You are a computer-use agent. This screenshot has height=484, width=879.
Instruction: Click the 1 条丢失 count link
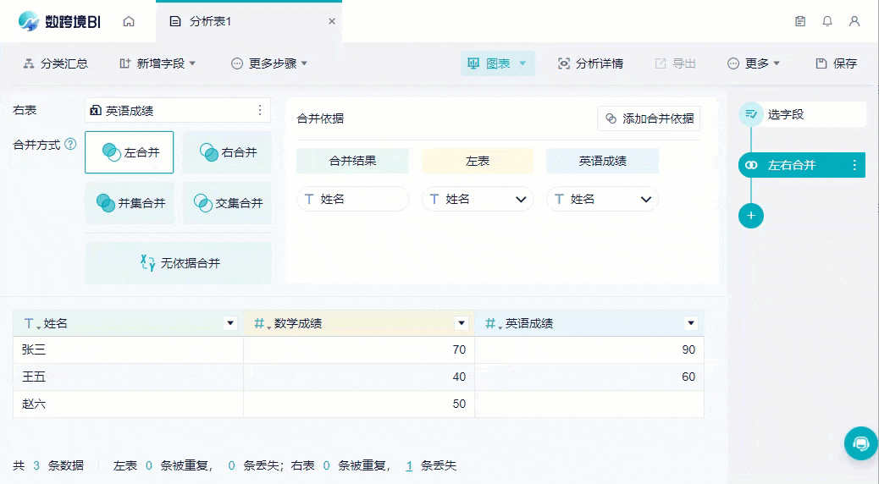coord(409,465)
